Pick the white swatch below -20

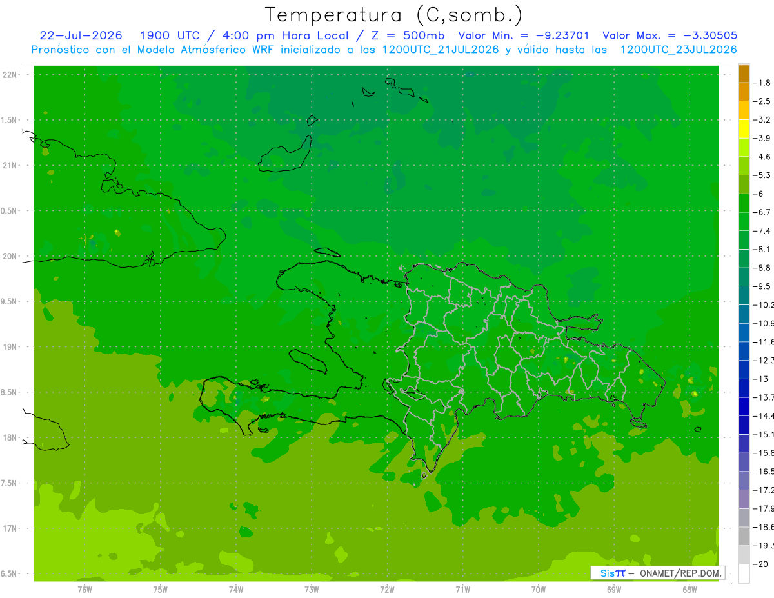[744, 573]
